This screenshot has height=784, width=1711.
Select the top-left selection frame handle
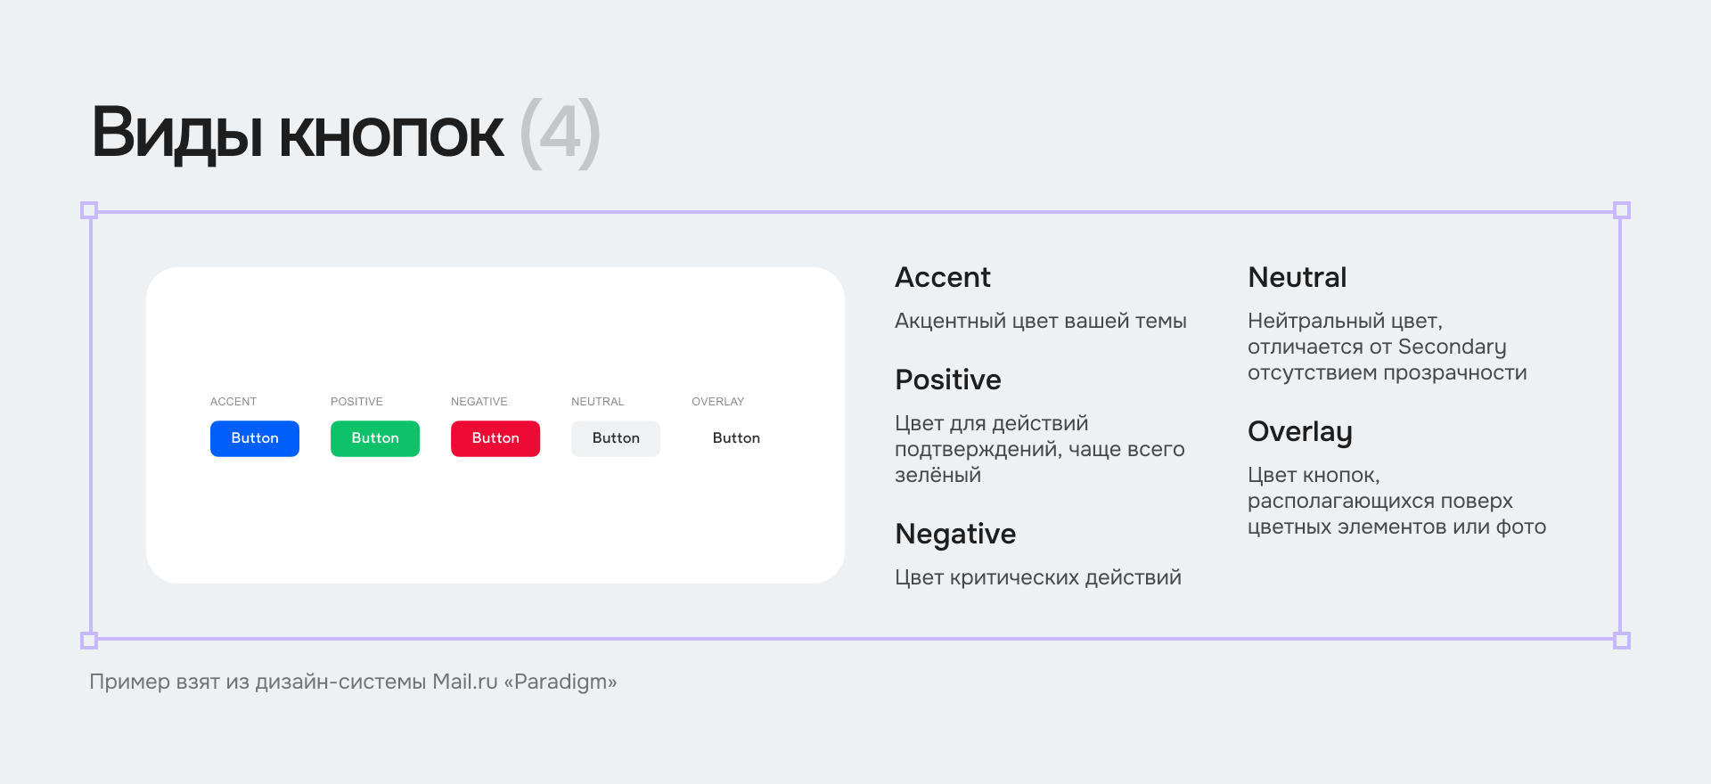tap(89, 210)
